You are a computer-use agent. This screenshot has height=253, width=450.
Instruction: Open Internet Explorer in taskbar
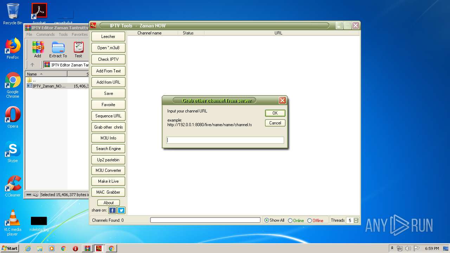(28, 248)
